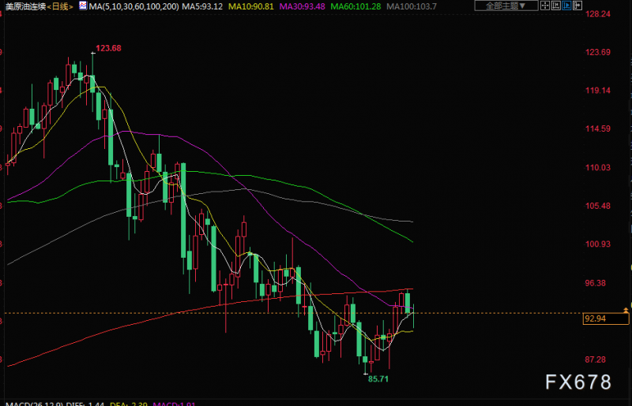Select the green MA60:101.28 label
Screen dimensions: 632x406
(x=355, y=6)
